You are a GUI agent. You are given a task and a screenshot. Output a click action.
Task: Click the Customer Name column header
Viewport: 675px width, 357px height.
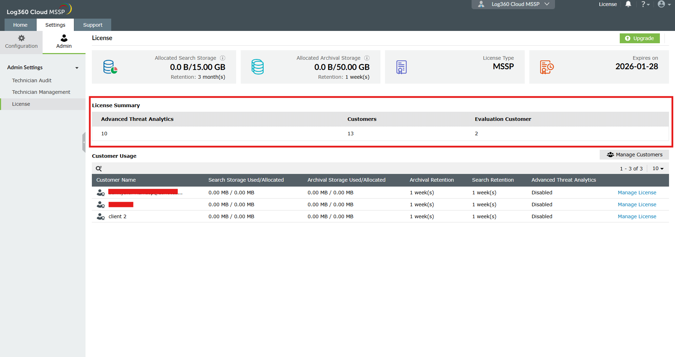tap(116, 180)
